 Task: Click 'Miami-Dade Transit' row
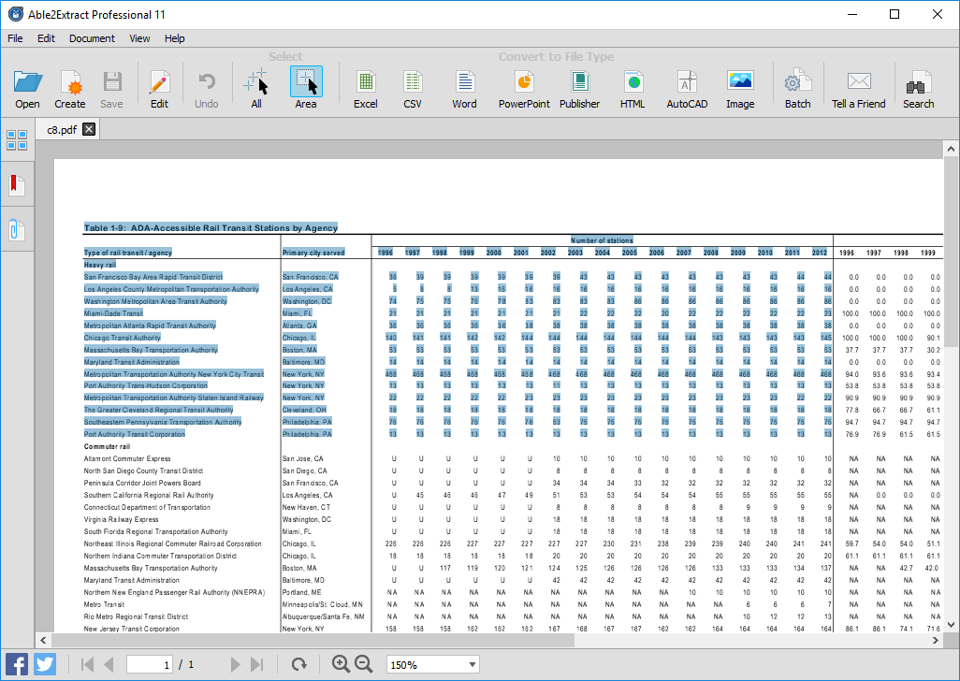point(113,313)
